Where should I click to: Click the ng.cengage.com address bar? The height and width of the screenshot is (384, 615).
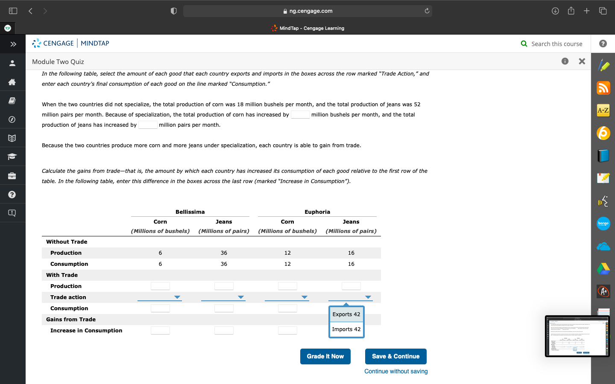click(307, 11)
